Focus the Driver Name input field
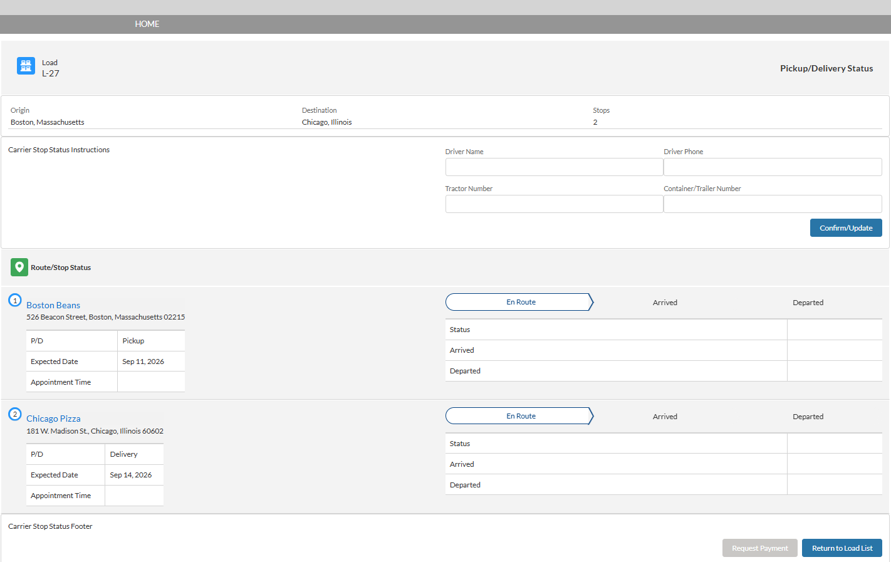The height and width of the screenshot is (562, 891). click(x=554, y=167)
